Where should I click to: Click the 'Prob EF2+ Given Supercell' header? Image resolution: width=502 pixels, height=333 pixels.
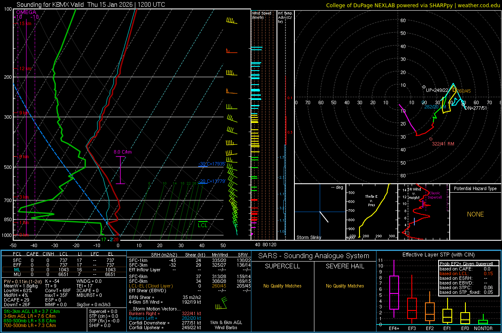(x=466, y=264)
